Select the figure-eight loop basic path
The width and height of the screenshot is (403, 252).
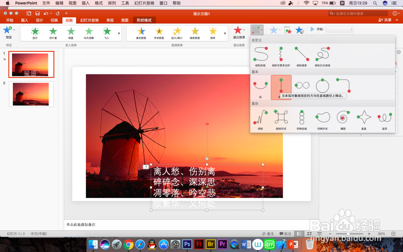302,85
